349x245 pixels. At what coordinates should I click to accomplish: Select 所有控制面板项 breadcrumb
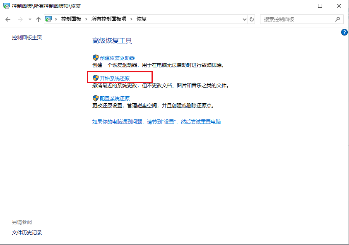[108, 19]
